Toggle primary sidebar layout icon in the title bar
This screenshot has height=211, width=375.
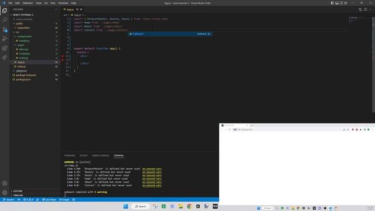coord(332,3)
